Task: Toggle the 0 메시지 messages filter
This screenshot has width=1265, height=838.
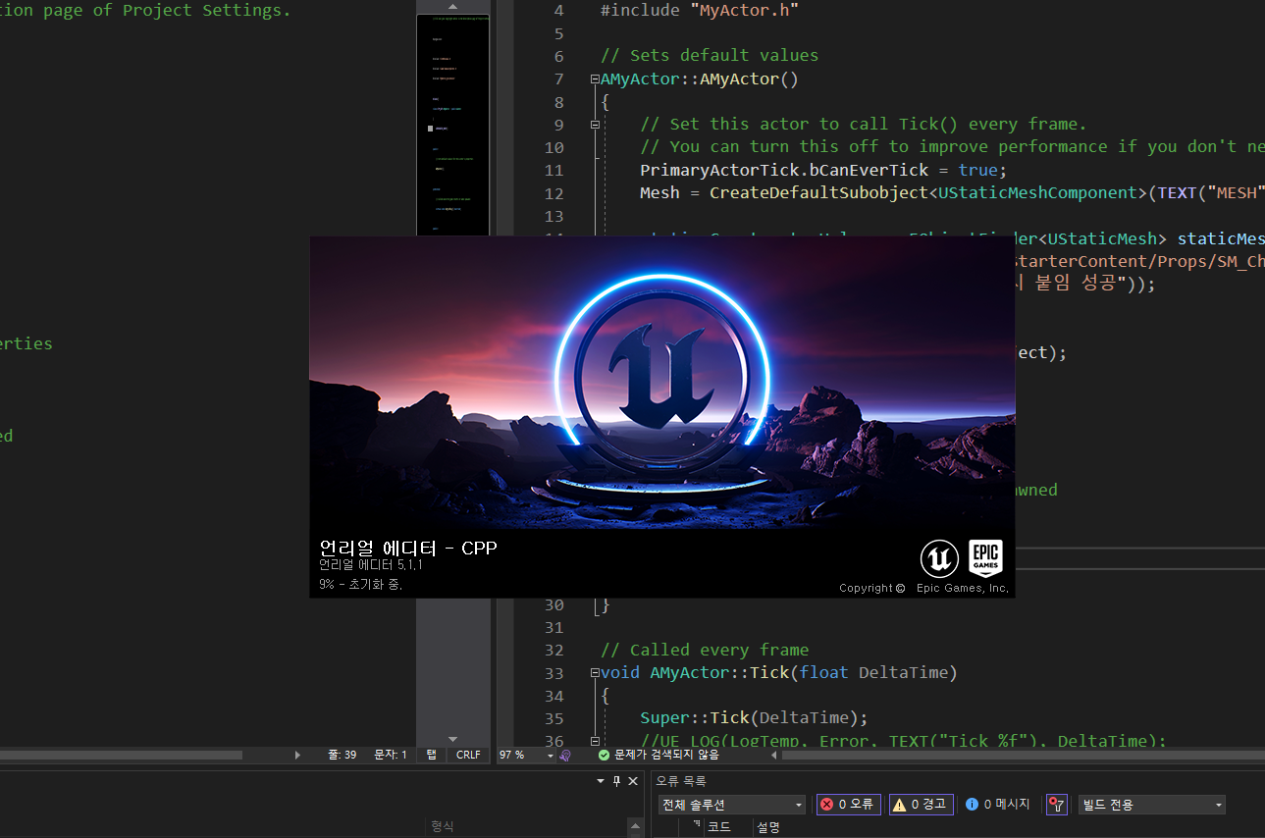Action: click(x=997, y=805)
